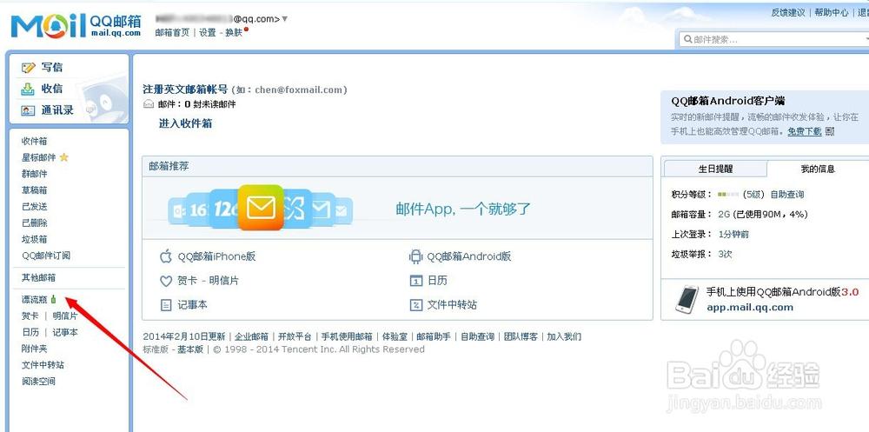Click 进入收件箱 link
Image resolution: width=869 pixels, height=432 pixels.
click(186, 123)
